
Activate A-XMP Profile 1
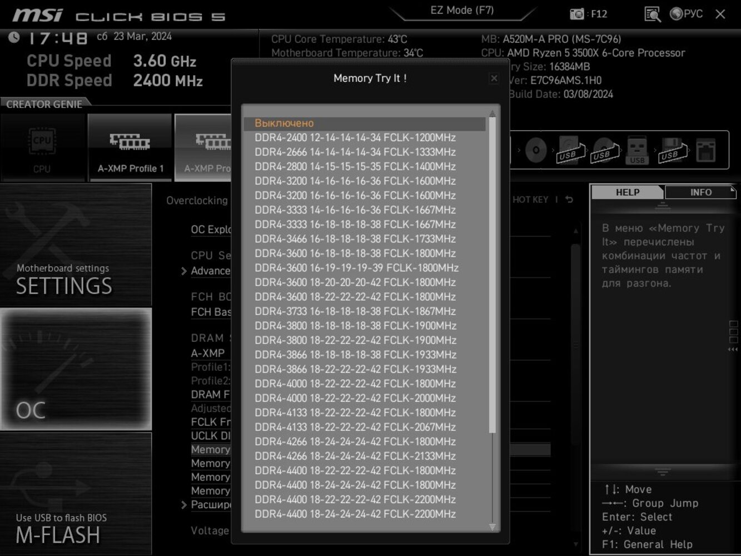click(130, 148)
